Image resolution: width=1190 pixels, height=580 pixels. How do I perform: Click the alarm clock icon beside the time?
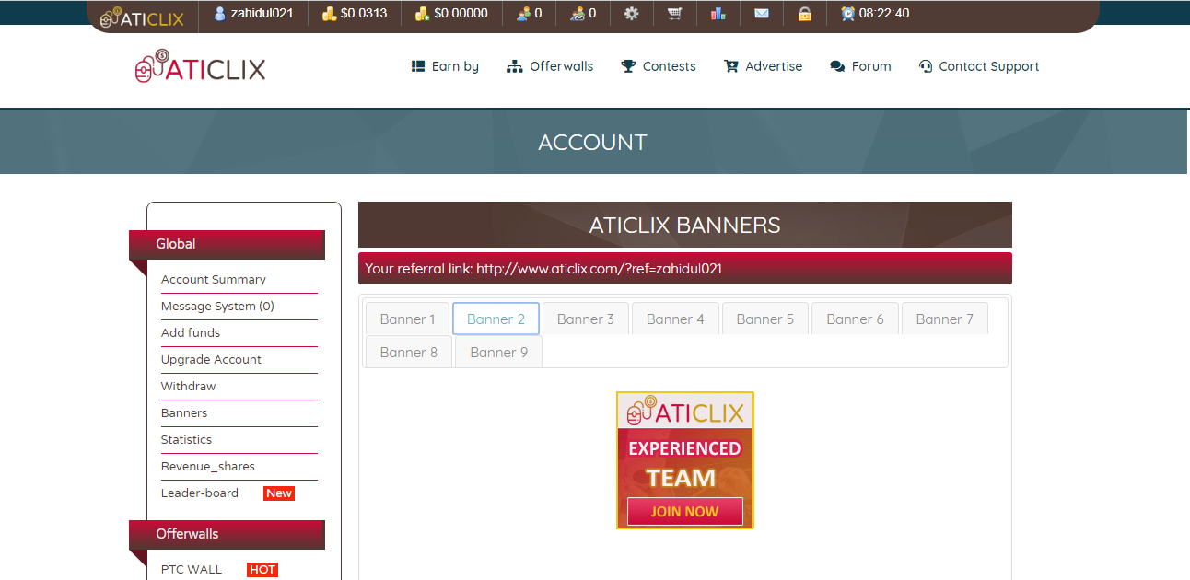pyautogui.click(x=847, y=14)
